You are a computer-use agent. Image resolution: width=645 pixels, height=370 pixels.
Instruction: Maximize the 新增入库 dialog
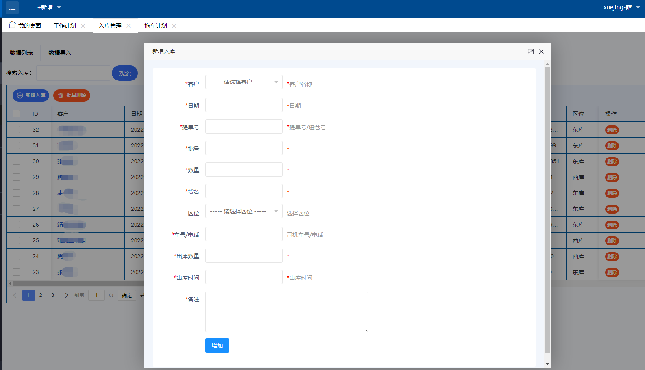(x=530, y=52)
